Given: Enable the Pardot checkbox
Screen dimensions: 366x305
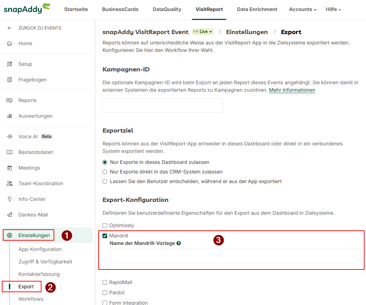Looking at the screenshot, I should pos(105,293).
